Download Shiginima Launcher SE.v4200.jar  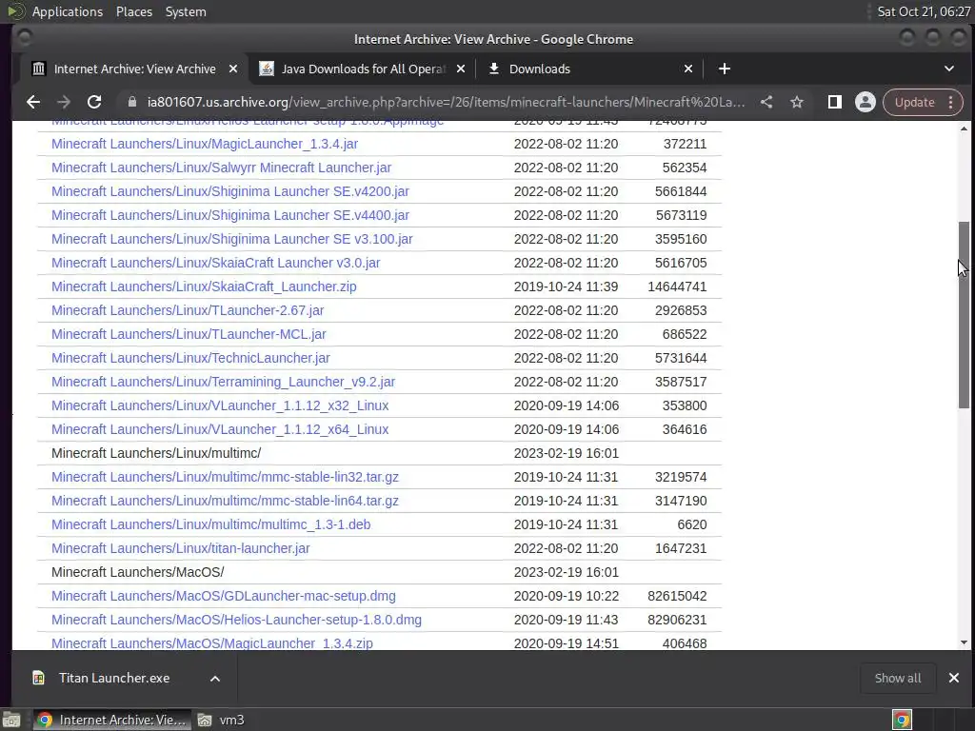(230, 191)
